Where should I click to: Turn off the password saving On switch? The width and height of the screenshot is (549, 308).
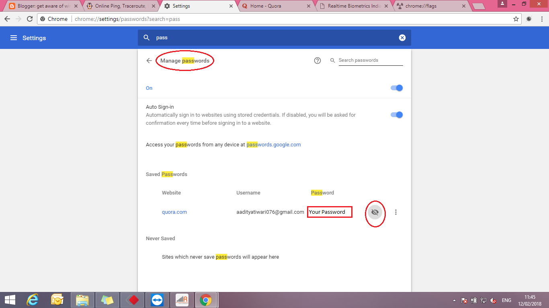(x=397, y=88)
